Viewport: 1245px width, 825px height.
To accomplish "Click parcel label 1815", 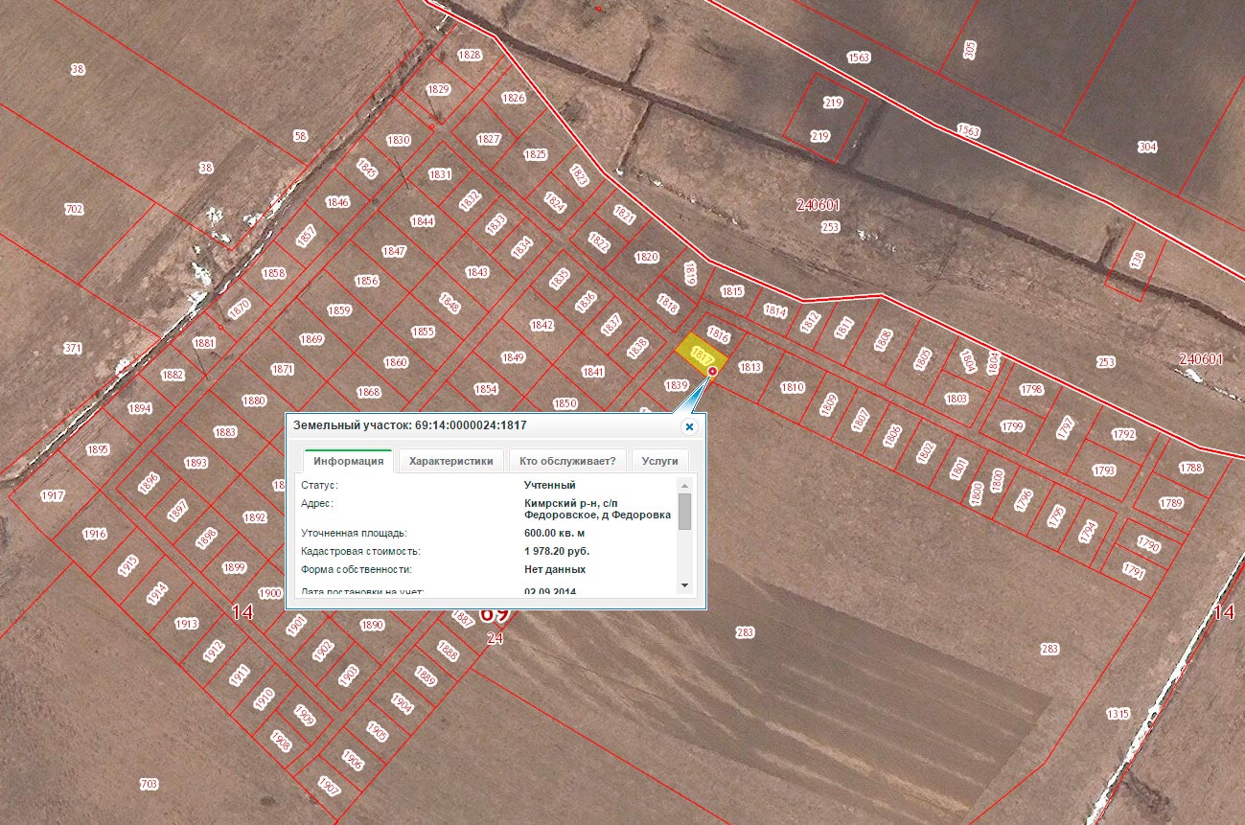I will tap(732, 291).
